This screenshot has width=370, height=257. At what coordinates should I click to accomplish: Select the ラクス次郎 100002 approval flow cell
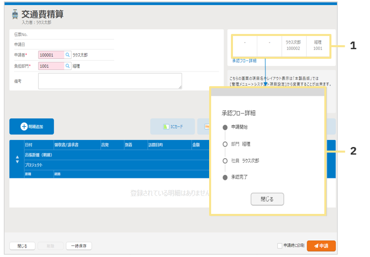(x=293, y=46)
